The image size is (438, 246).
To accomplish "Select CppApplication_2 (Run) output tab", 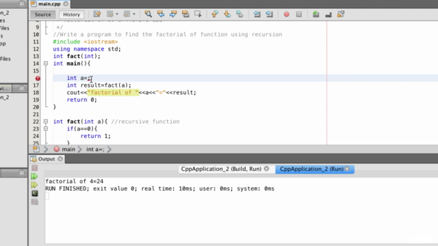I will point(312,169).
